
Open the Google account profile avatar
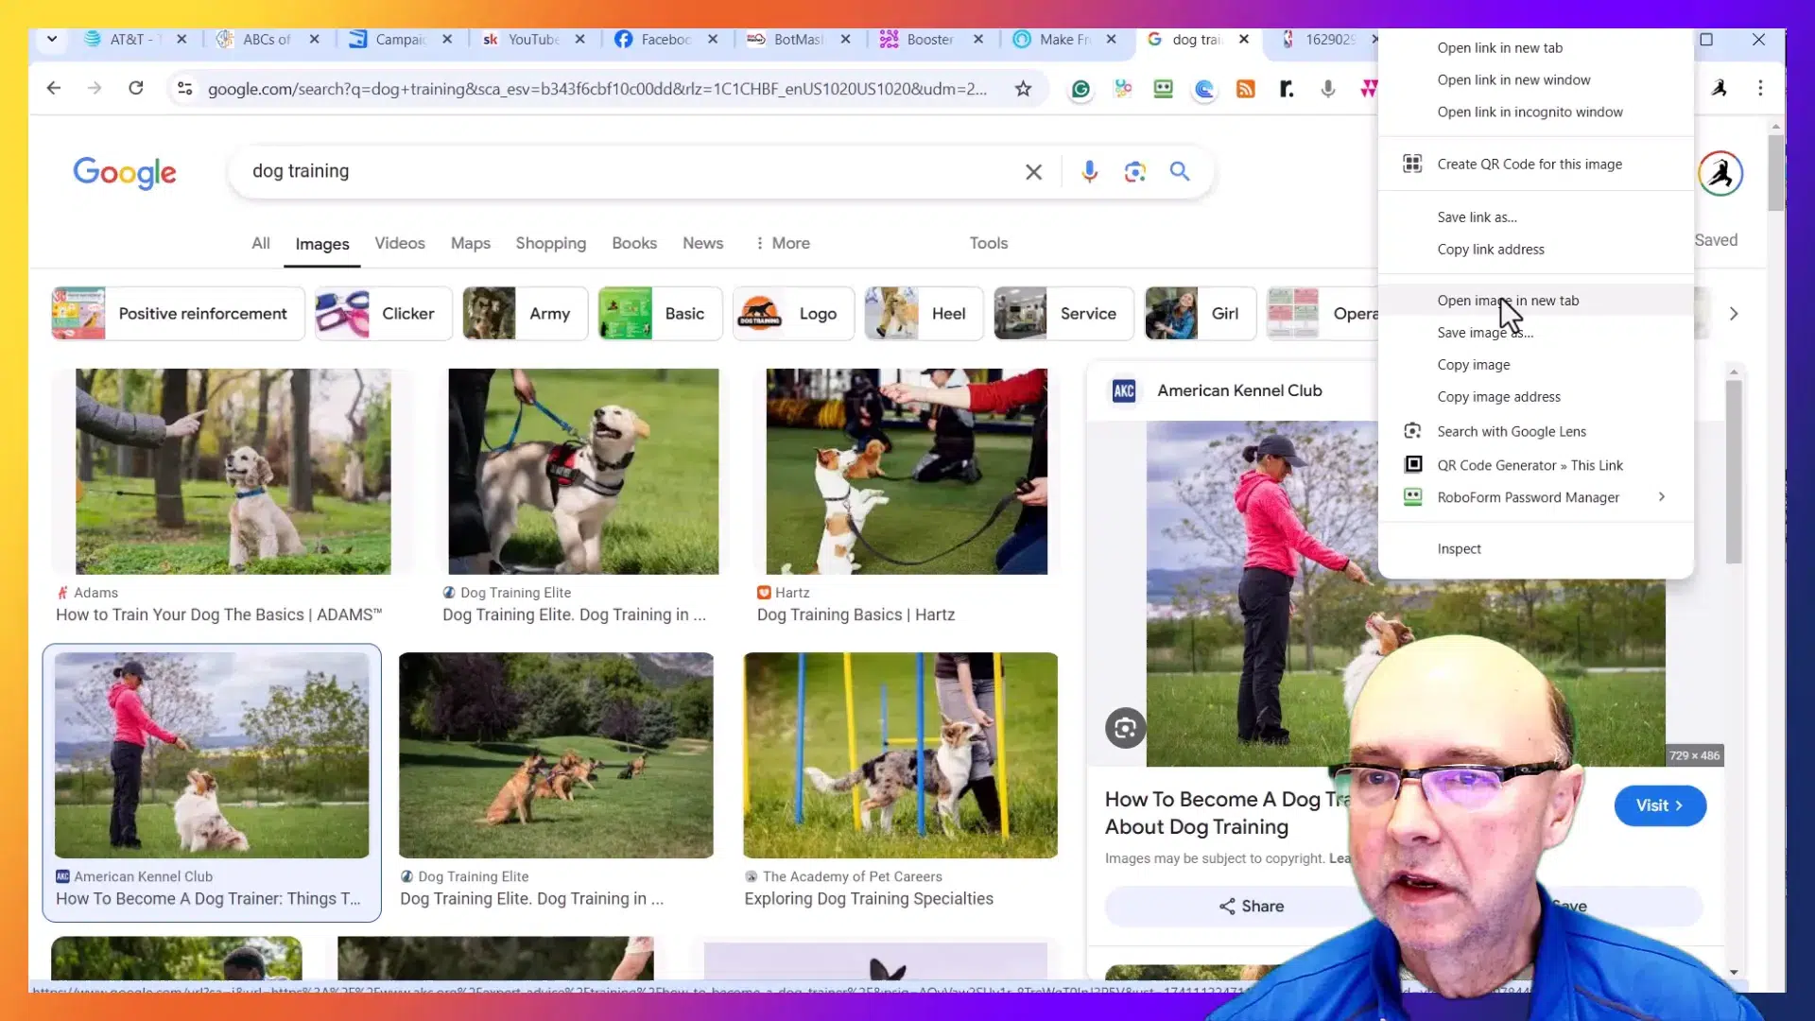(x=1720, y=173)
